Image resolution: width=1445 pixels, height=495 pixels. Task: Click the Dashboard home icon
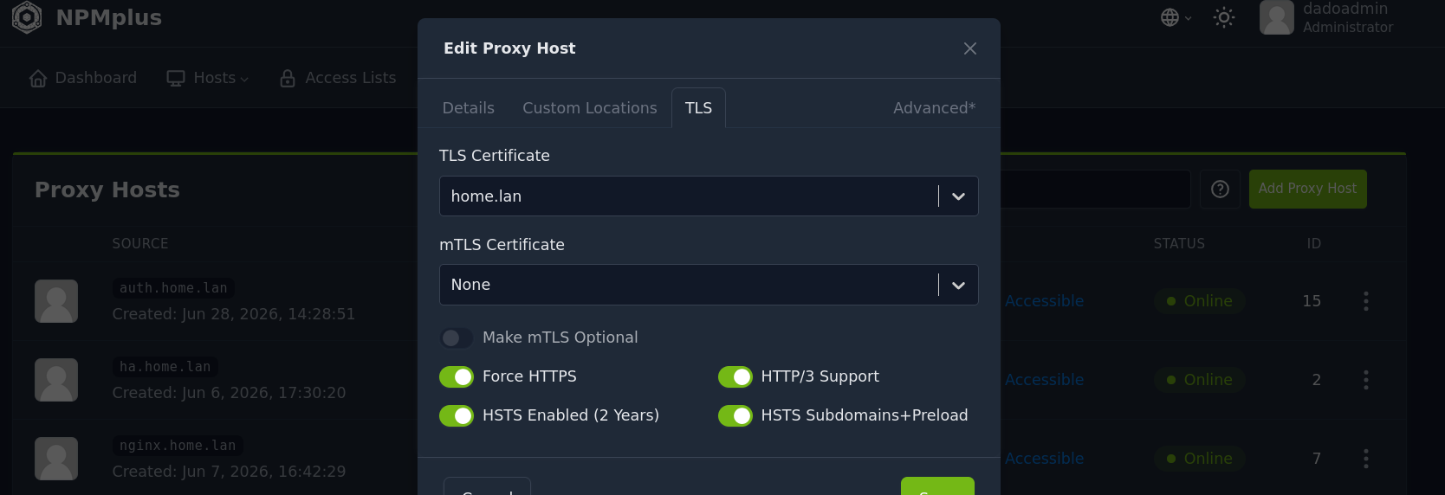[38, 79]
